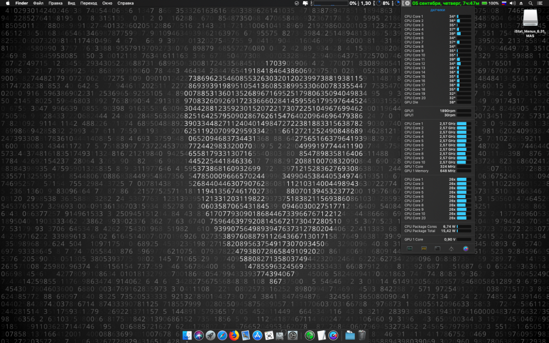Screen dimensions: 549x343
Task: Select CPU Core 20 row showing 26x
Action: [x=438, y=218]
